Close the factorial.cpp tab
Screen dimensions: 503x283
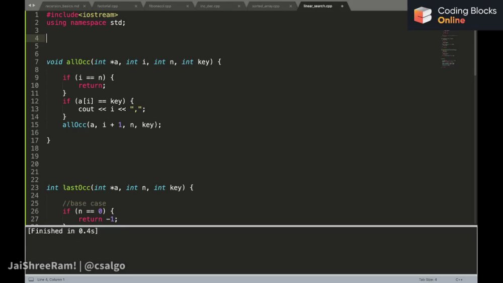136,6
